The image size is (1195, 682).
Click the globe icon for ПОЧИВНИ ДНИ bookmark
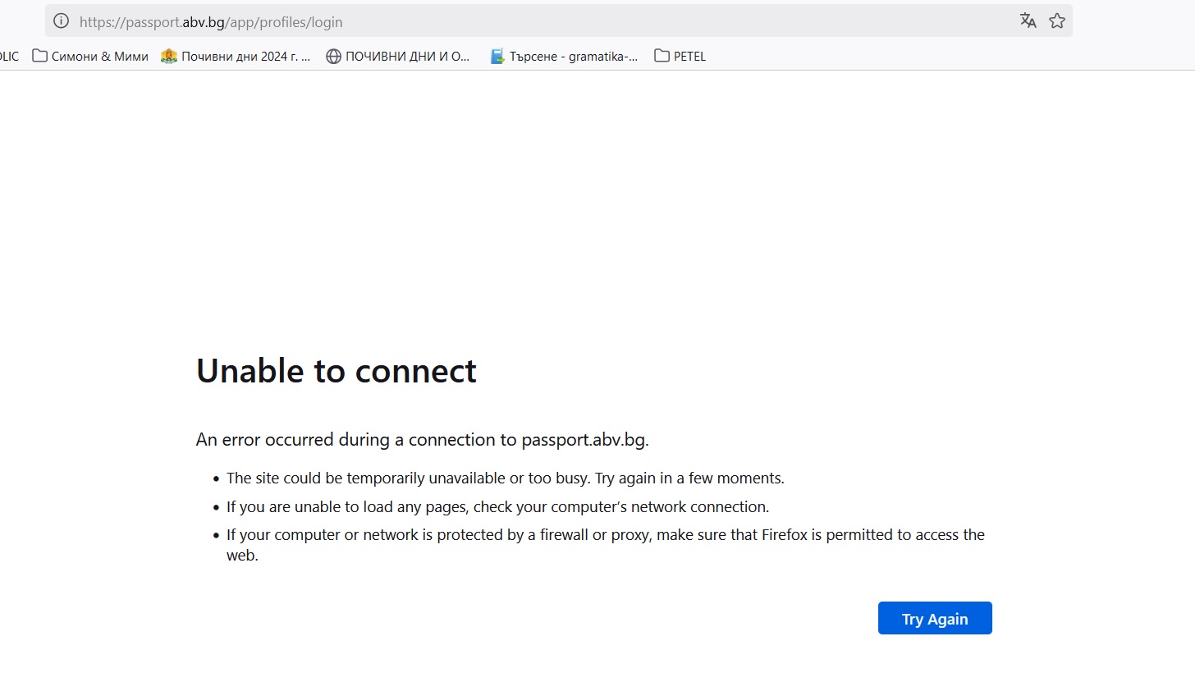tap(333, 57)
